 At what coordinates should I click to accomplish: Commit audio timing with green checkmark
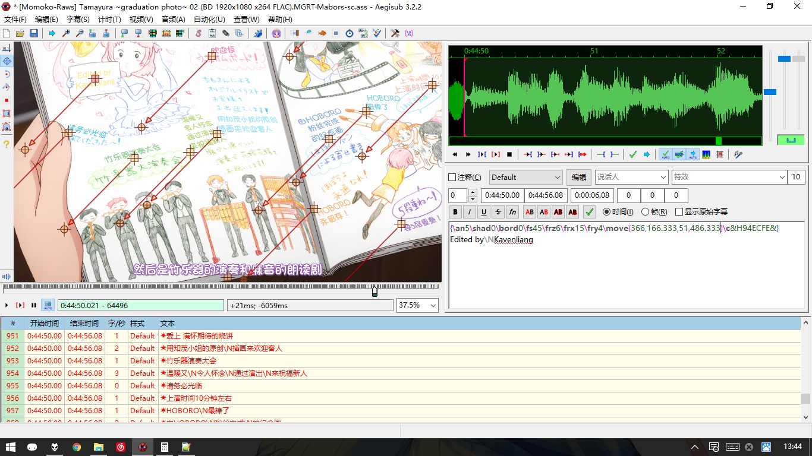[633, 154]
